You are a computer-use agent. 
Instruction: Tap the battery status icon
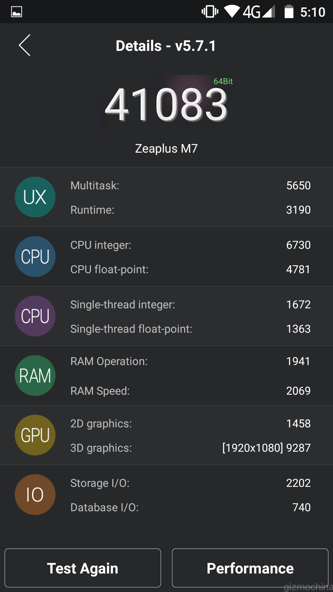point(289,12)
